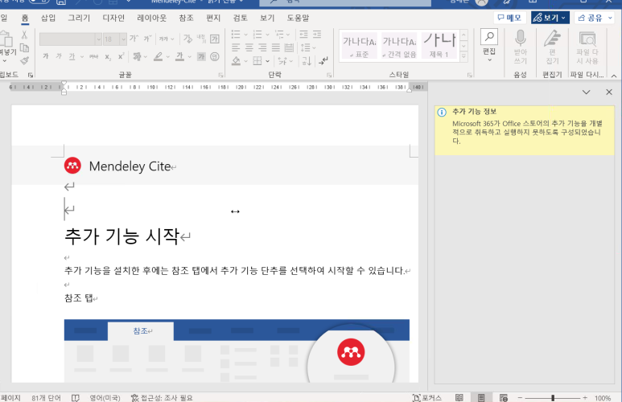Click the Character Border icon

[215, 39]
